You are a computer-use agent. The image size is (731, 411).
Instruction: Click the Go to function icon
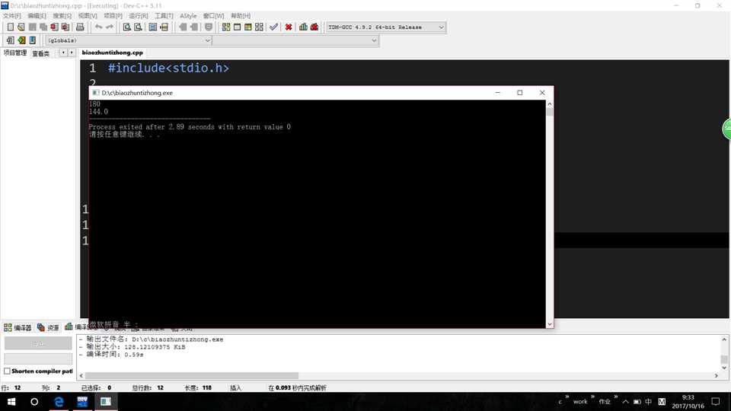click(x=153, y=27)
